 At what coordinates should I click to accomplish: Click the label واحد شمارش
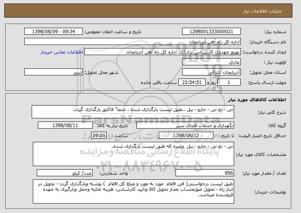coord(113,173)
